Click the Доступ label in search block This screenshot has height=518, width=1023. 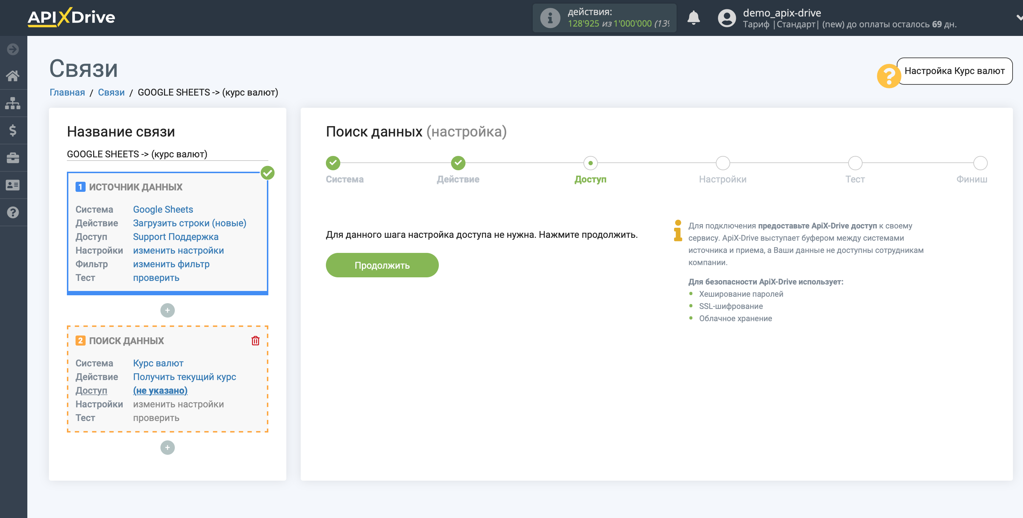pos(91,391)
